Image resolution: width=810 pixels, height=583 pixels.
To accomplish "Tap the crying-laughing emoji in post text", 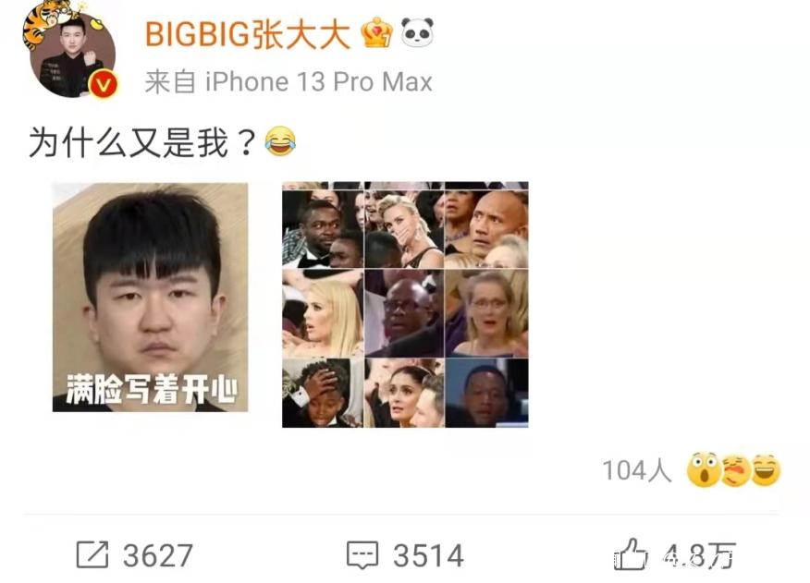I will 280,141.
